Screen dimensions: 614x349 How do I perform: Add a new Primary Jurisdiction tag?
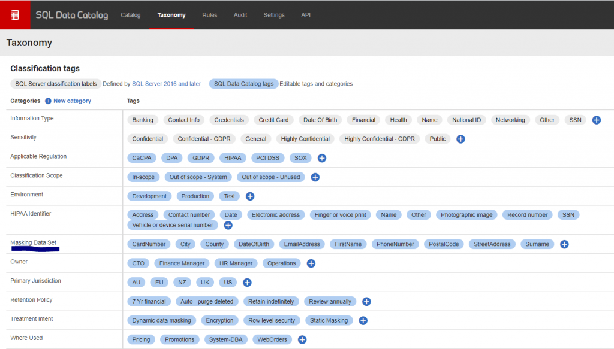(247, 282)
